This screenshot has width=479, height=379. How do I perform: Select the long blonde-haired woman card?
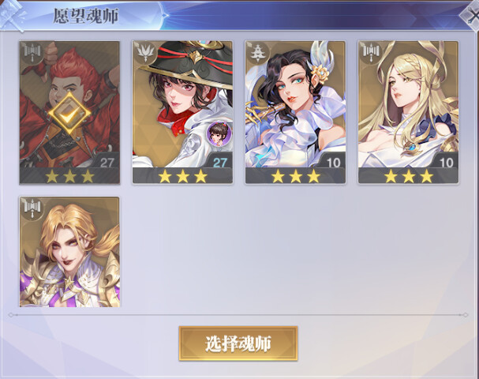click(x=409, y=112)
